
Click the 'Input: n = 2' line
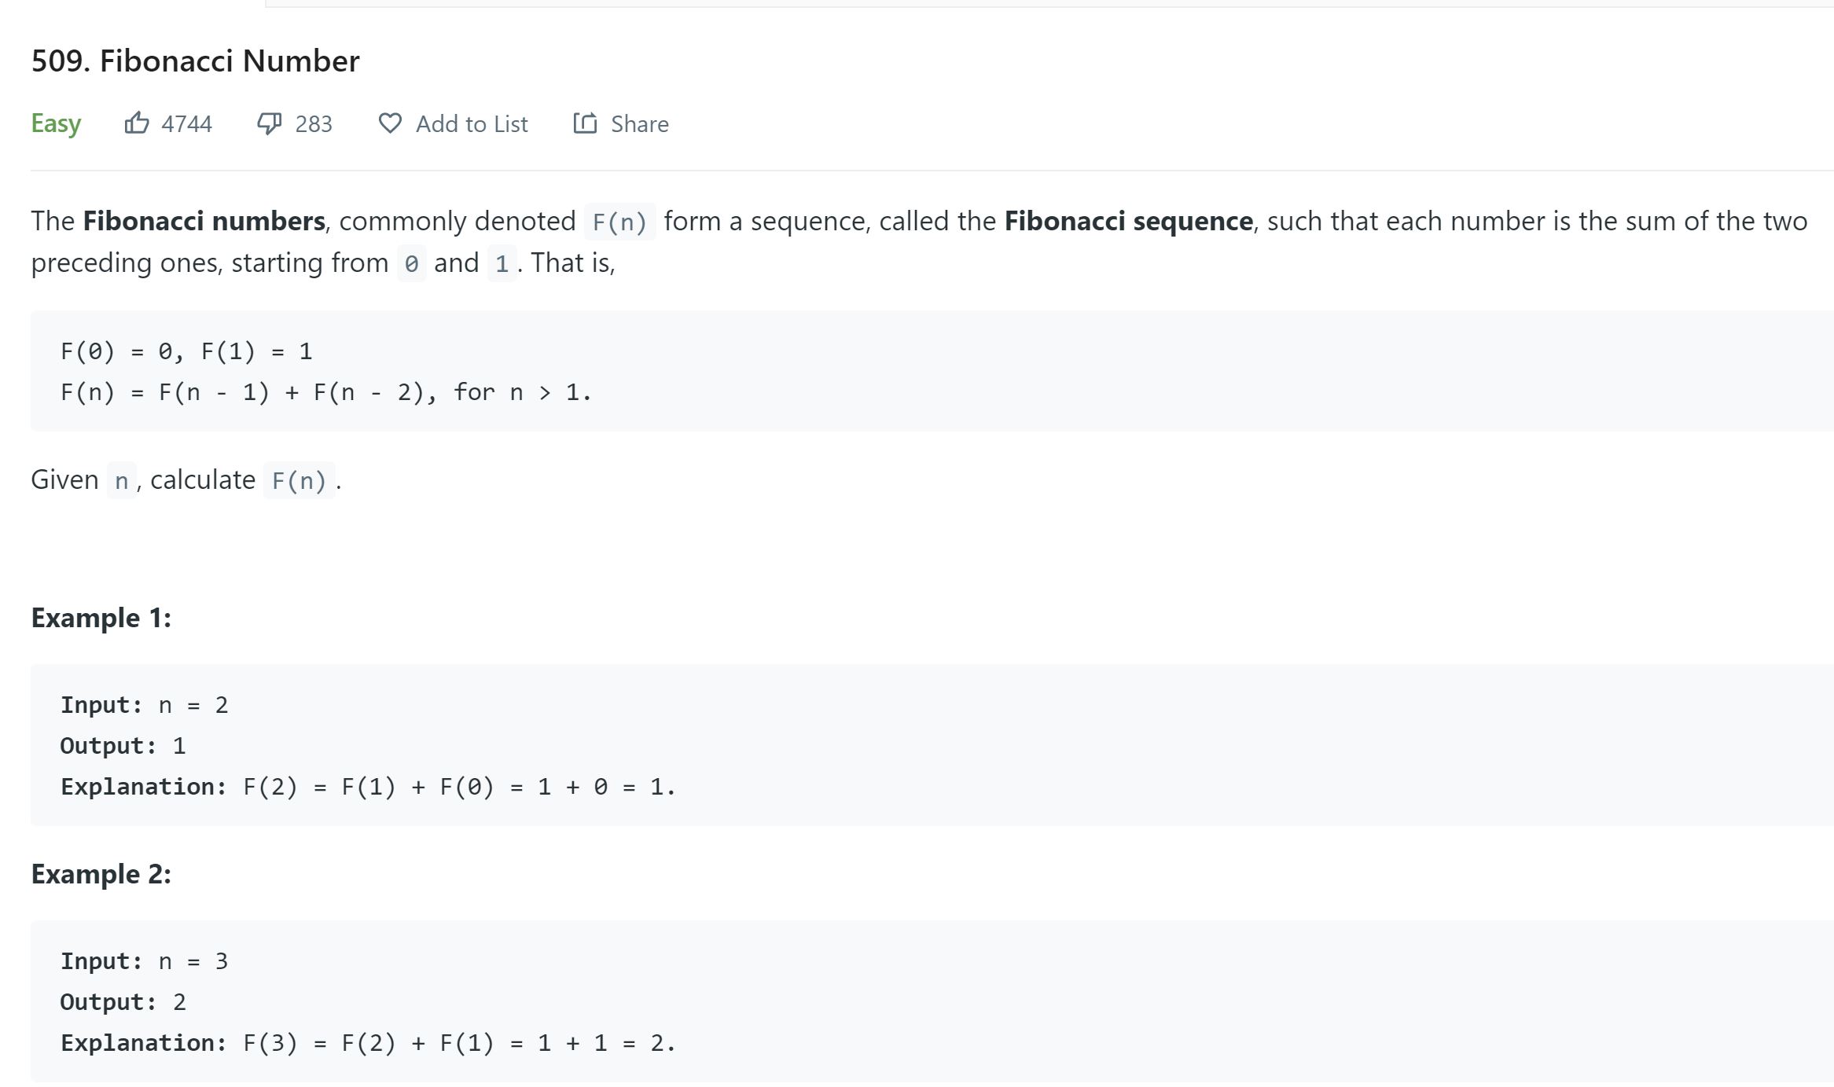pos(145,705)
